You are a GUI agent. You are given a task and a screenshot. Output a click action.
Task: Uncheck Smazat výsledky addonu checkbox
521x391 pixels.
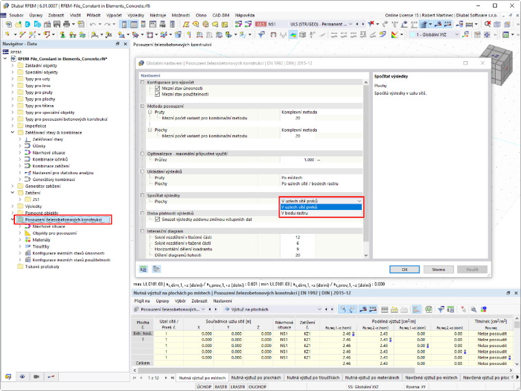[x=158, y=220]
